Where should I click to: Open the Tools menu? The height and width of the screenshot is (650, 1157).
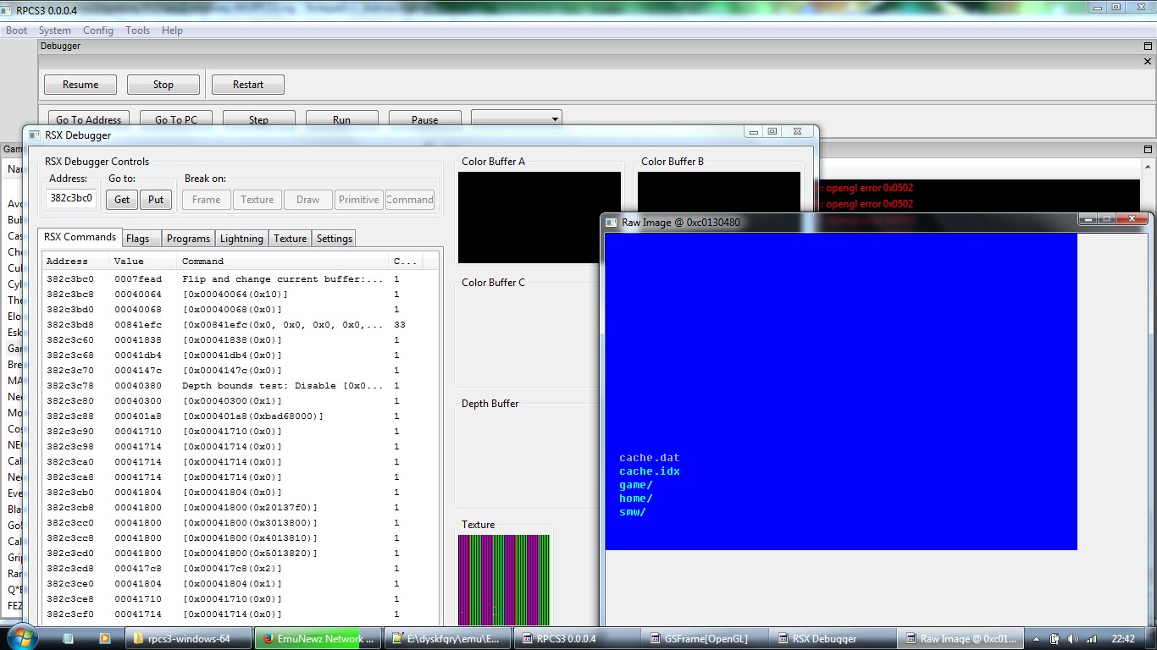tap(137, 30)
